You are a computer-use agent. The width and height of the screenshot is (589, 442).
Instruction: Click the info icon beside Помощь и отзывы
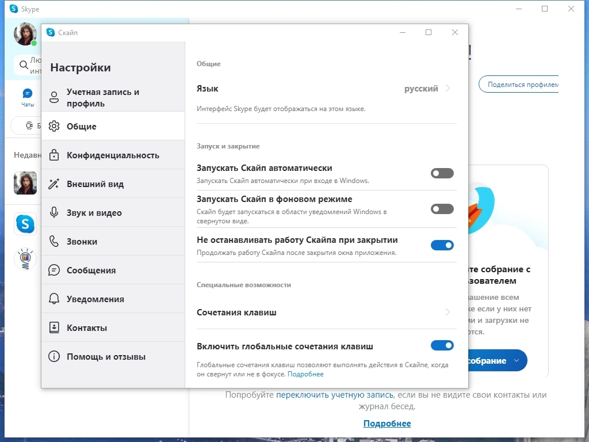click(54, 356)
